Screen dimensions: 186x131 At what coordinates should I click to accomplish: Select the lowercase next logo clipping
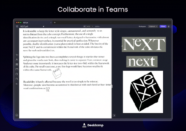click(142, 62)
